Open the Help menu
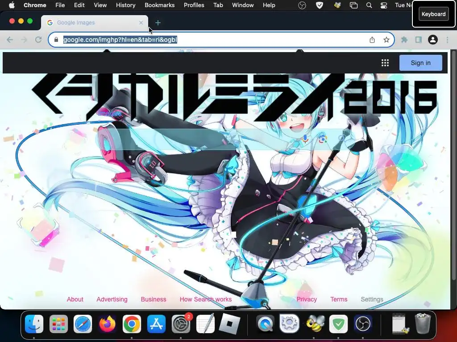 tap(269, 5)
